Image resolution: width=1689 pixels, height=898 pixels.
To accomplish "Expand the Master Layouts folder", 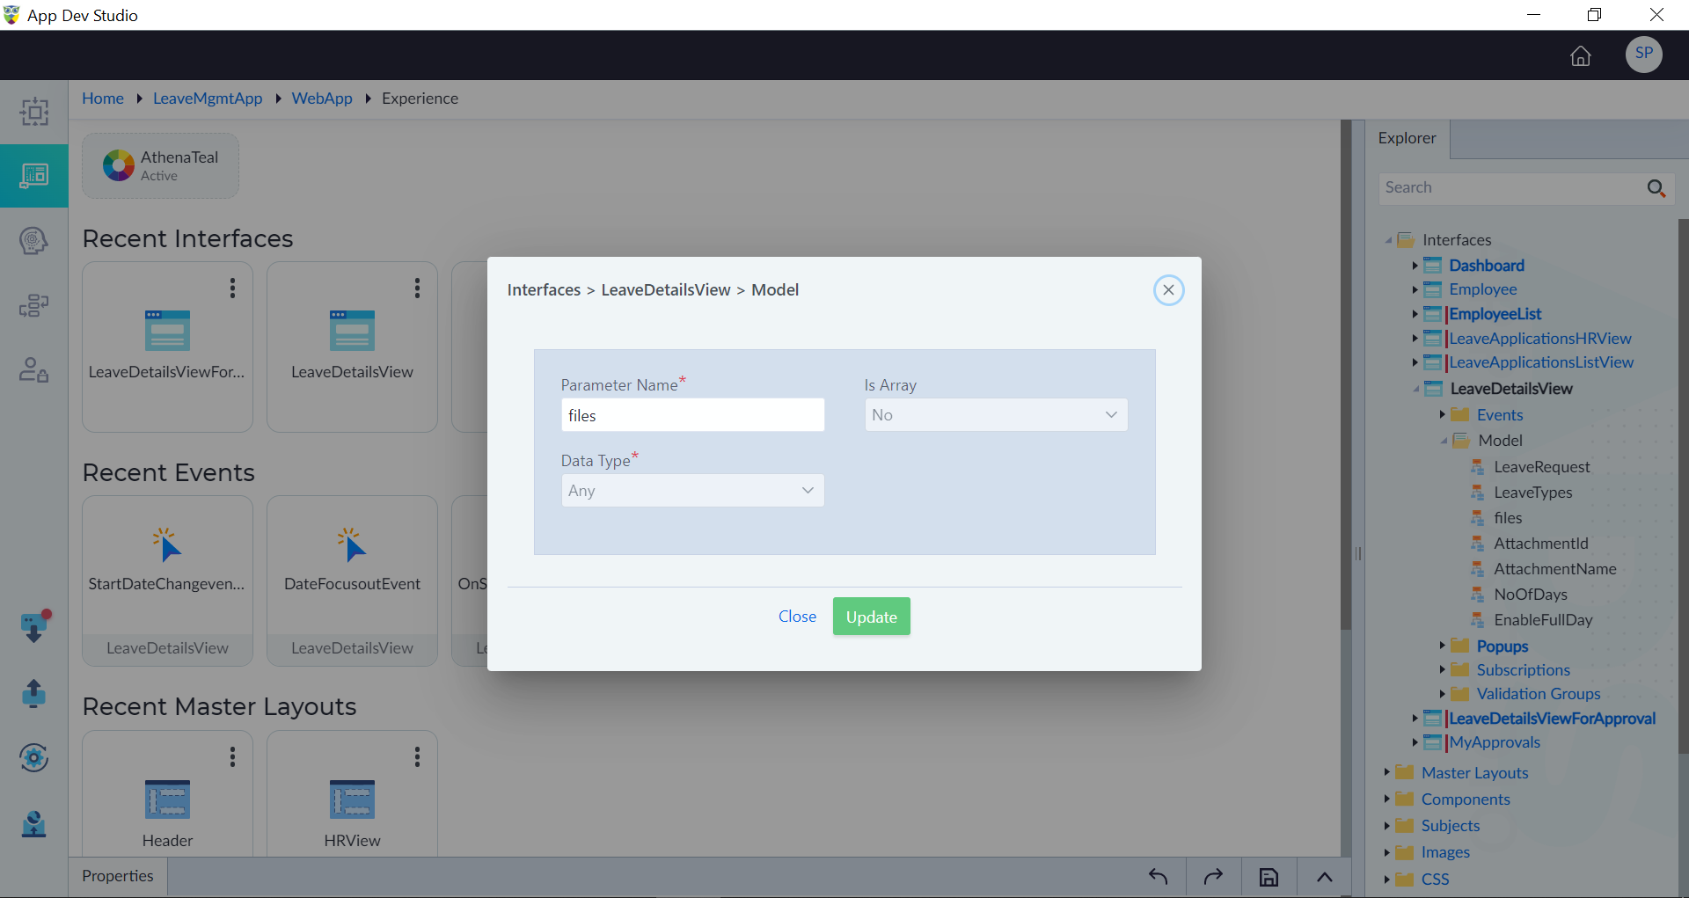I will [1386, 772].
